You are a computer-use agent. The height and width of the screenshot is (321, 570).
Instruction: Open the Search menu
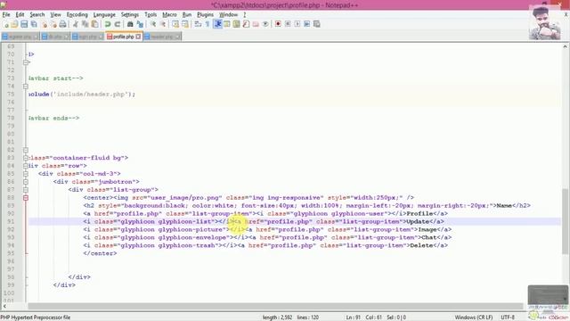37,14
